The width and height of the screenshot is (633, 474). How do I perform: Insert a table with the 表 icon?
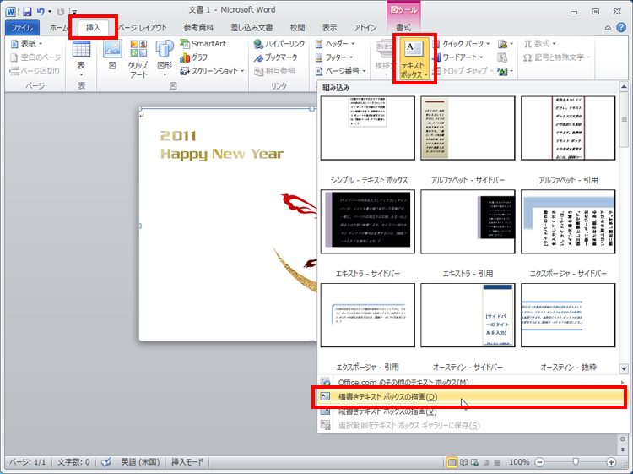tap(81, 59)
